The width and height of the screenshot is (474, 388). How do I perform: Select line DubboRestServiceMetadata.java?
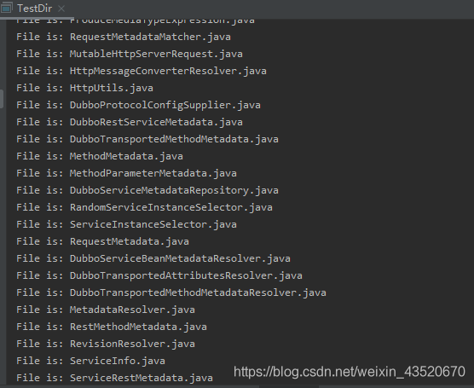pyautogui.click(x=130, y=122)
